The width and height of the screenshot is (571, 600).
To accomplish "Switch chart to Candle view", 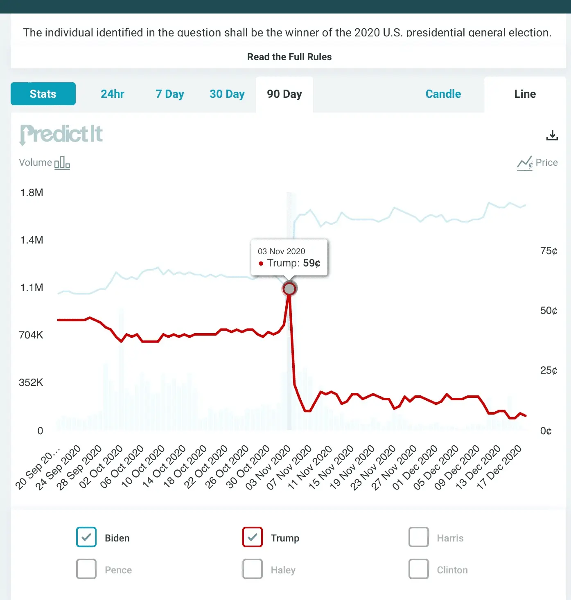I will click(443, 94).
